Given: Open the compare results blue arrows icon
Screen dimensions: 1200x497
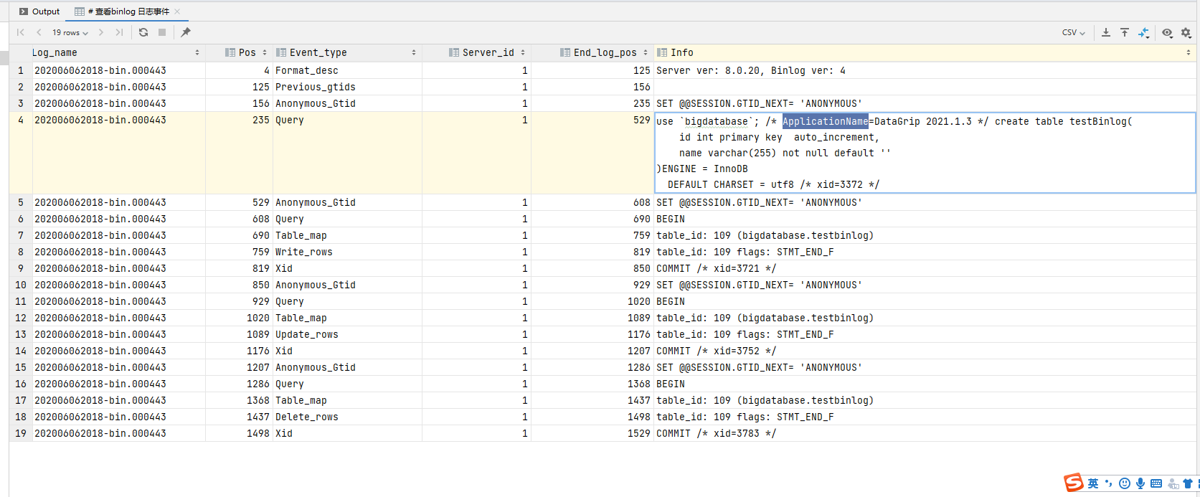Looking at the screenshot, I should pos(1143,32).
